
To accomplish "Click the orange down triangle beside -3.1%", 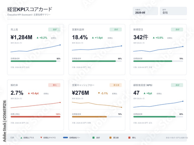I will [x=99, y=93].
